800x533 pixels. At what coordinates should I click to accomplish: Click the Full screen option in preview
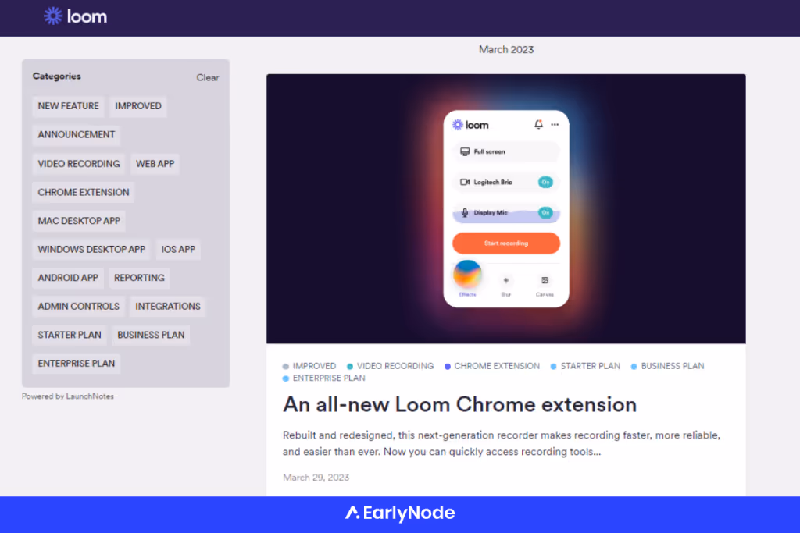tap(505, 152)
